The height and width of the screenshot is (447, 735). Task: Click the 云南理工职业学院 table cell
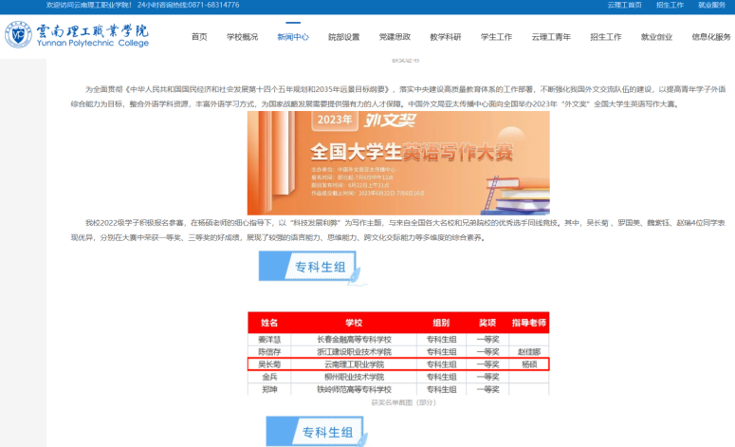tap(354, 364)
